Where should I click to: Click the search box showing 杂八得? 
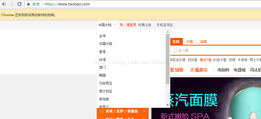coord(216,51)
